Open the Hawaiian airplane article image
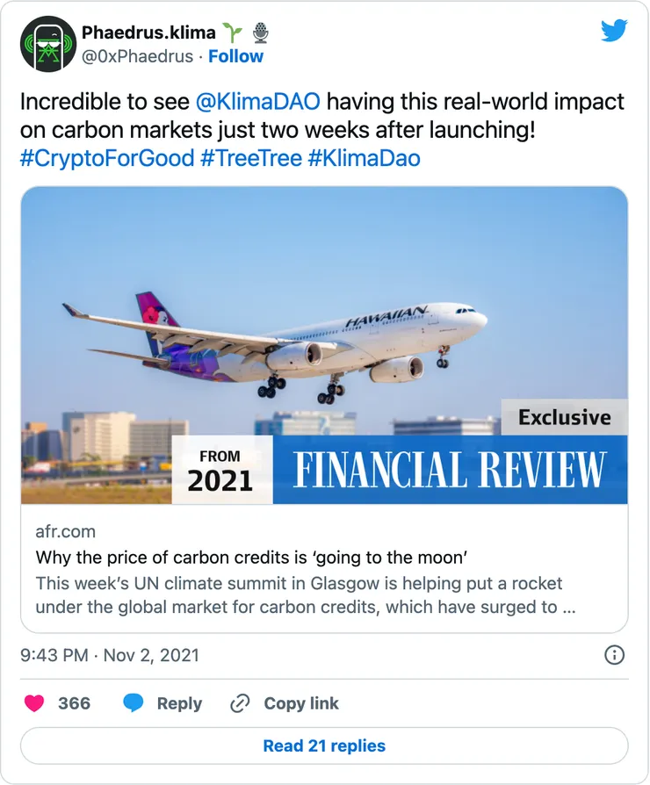650x785 pixels. tap(324, 346)
